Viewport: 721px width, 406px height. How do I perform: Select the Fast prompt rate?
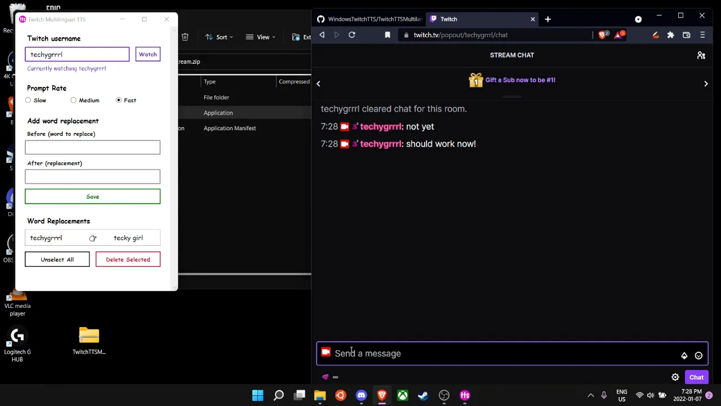[119, 100]
